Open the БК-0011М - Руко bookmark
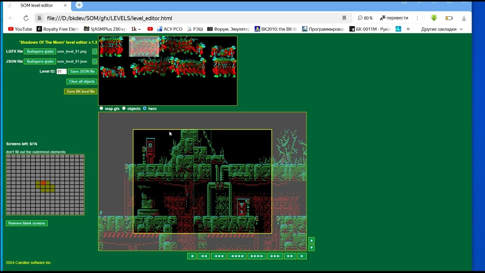The height and width of the screenshot is (273, 485). [370, 29]
